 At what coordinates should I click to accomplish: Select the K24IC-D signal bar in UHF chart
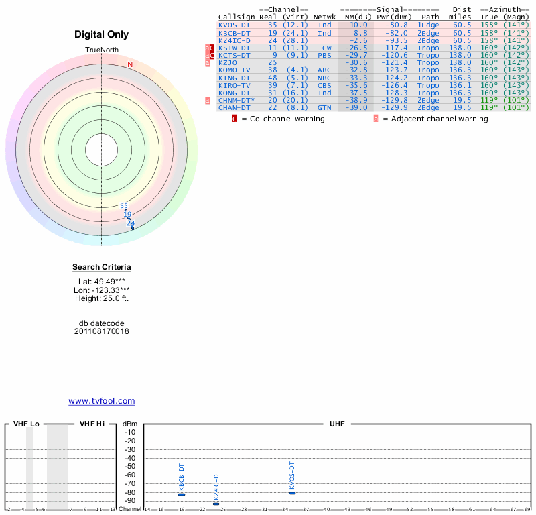[x=216, y=504]
